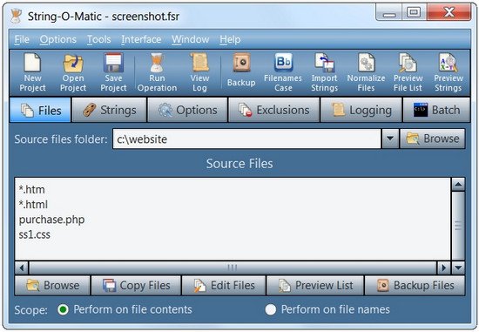Save Project using floppy disk icon
This screenshot has height=332, width=479.
point(113,72)
